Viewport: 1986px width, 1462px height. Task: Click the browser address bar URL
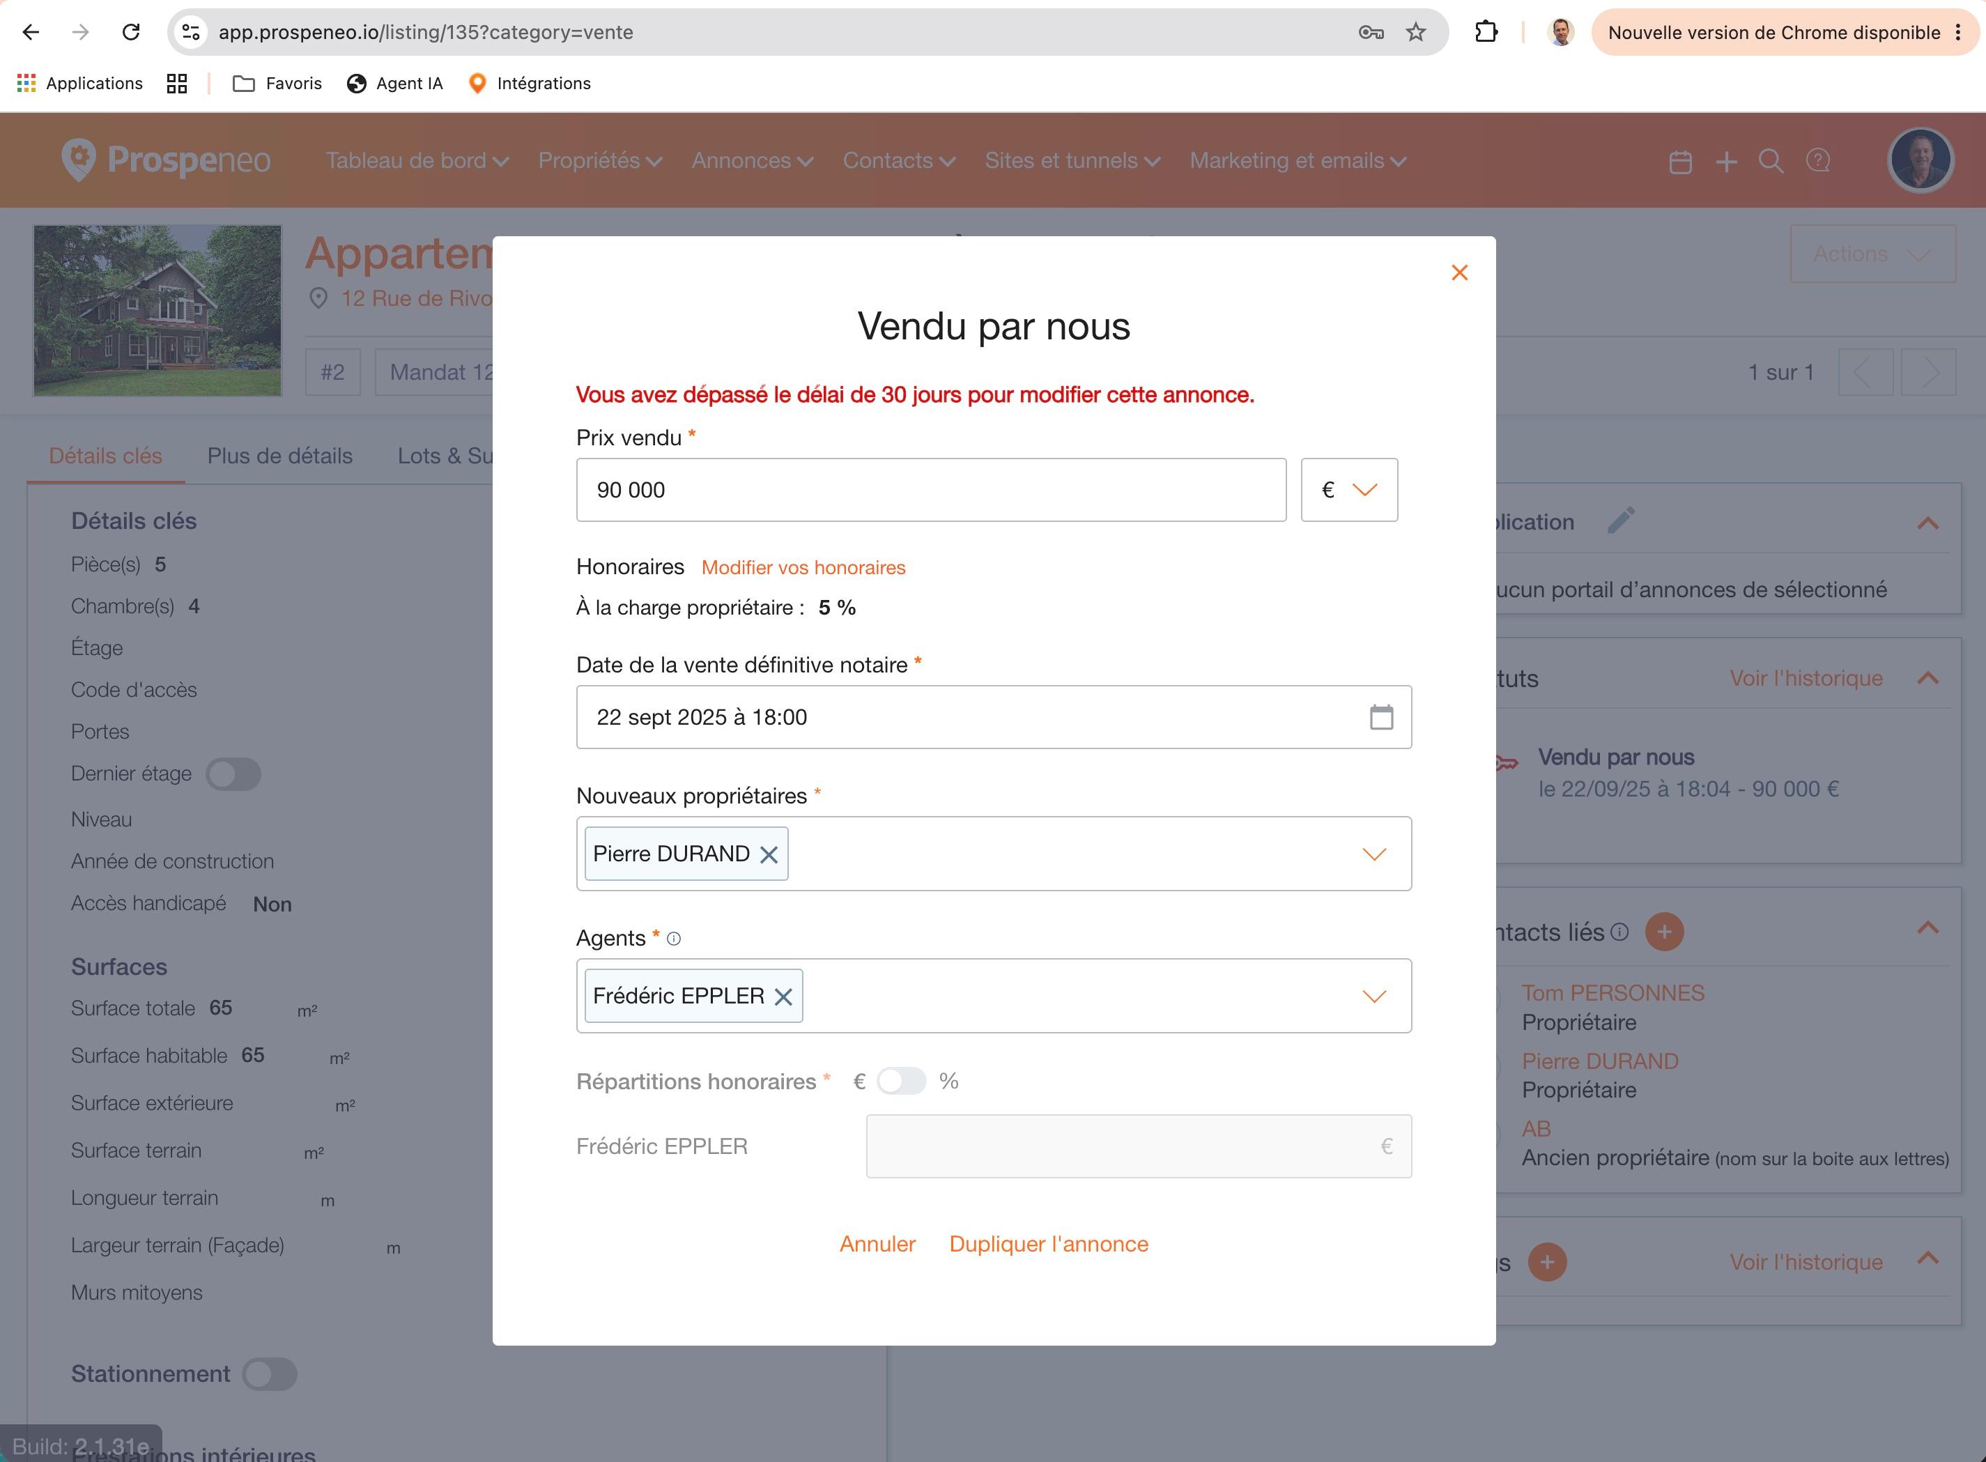tap(426, 33)
